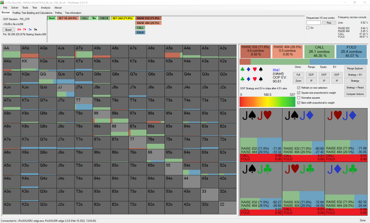This screenshot has height=223, width=370.
Task: Switch to the Browser tab
Action: pyautogui.click(x=6, y=13)
